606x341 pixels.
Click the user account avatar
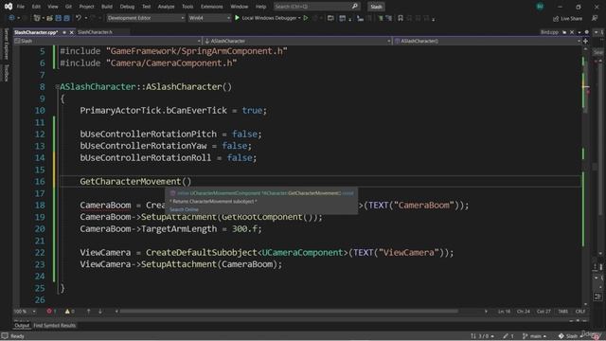540,7
